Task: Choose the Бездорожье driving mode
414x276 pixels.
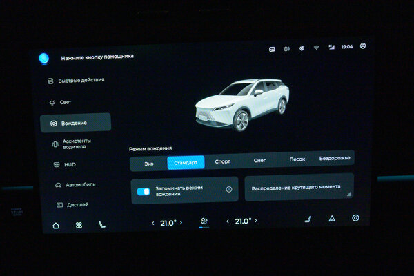Action: 335,158
